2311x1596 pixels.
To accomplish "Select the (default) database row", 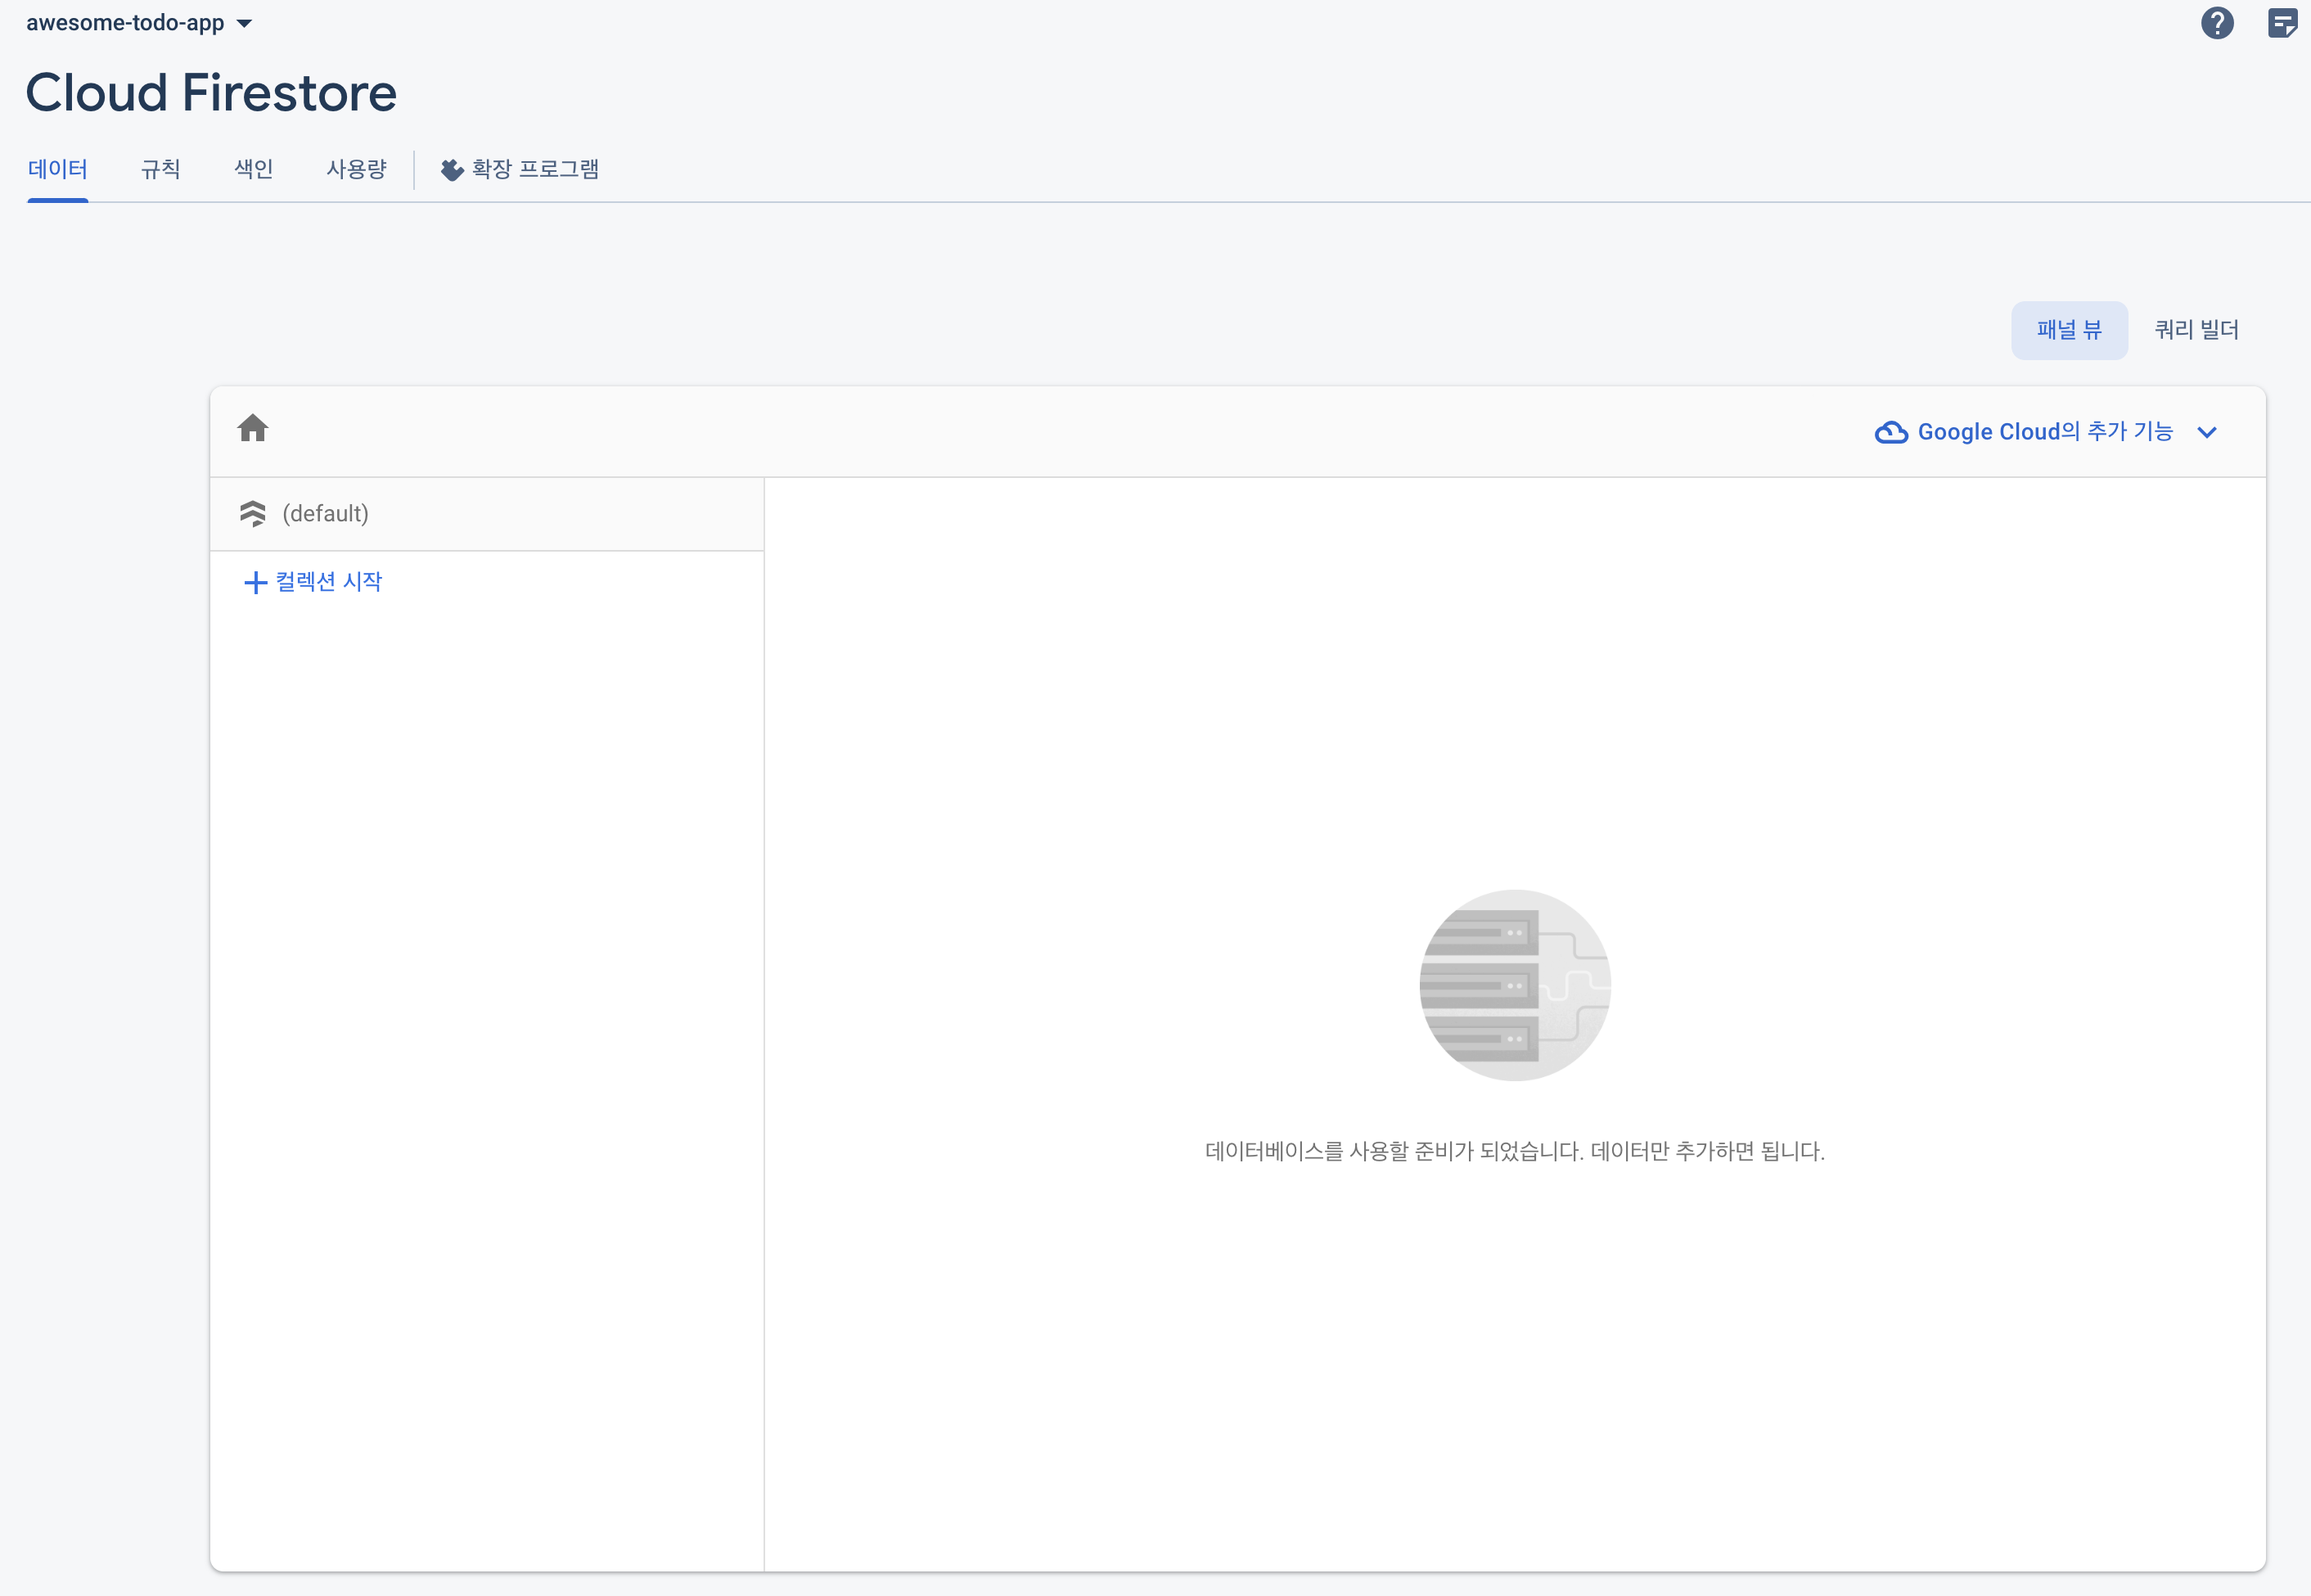I will 487,514.
